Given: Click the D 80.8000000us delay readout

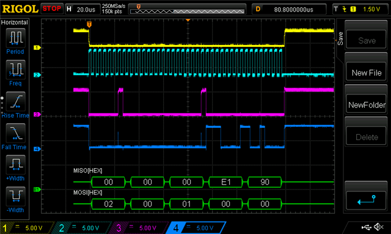Looking at the screenshot, I should coord(289,10).
